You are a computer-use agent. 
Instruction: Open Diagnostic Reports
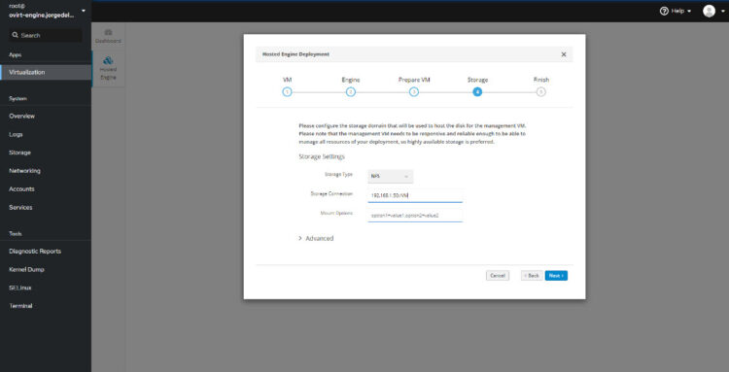(x=35, y=252)
